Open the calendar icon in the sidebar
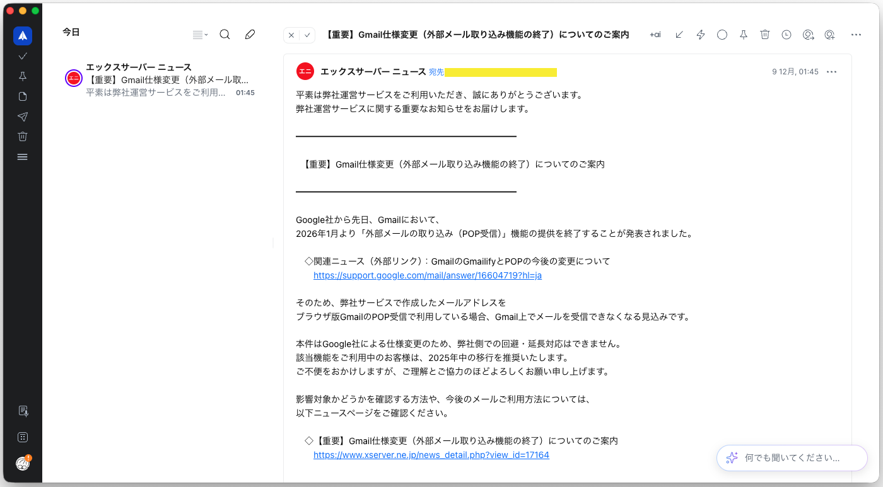This screenshot has width=883, height=487. click(23, 437)
